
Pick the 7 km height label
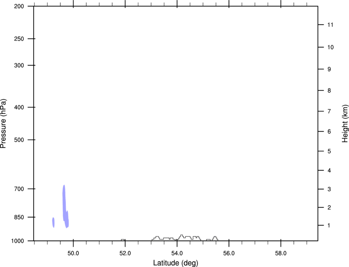click(x=329, y=111)
